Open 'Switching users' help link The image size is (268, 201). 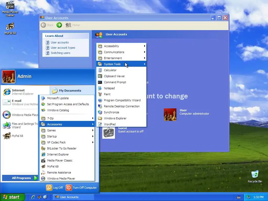click(60, 53)
